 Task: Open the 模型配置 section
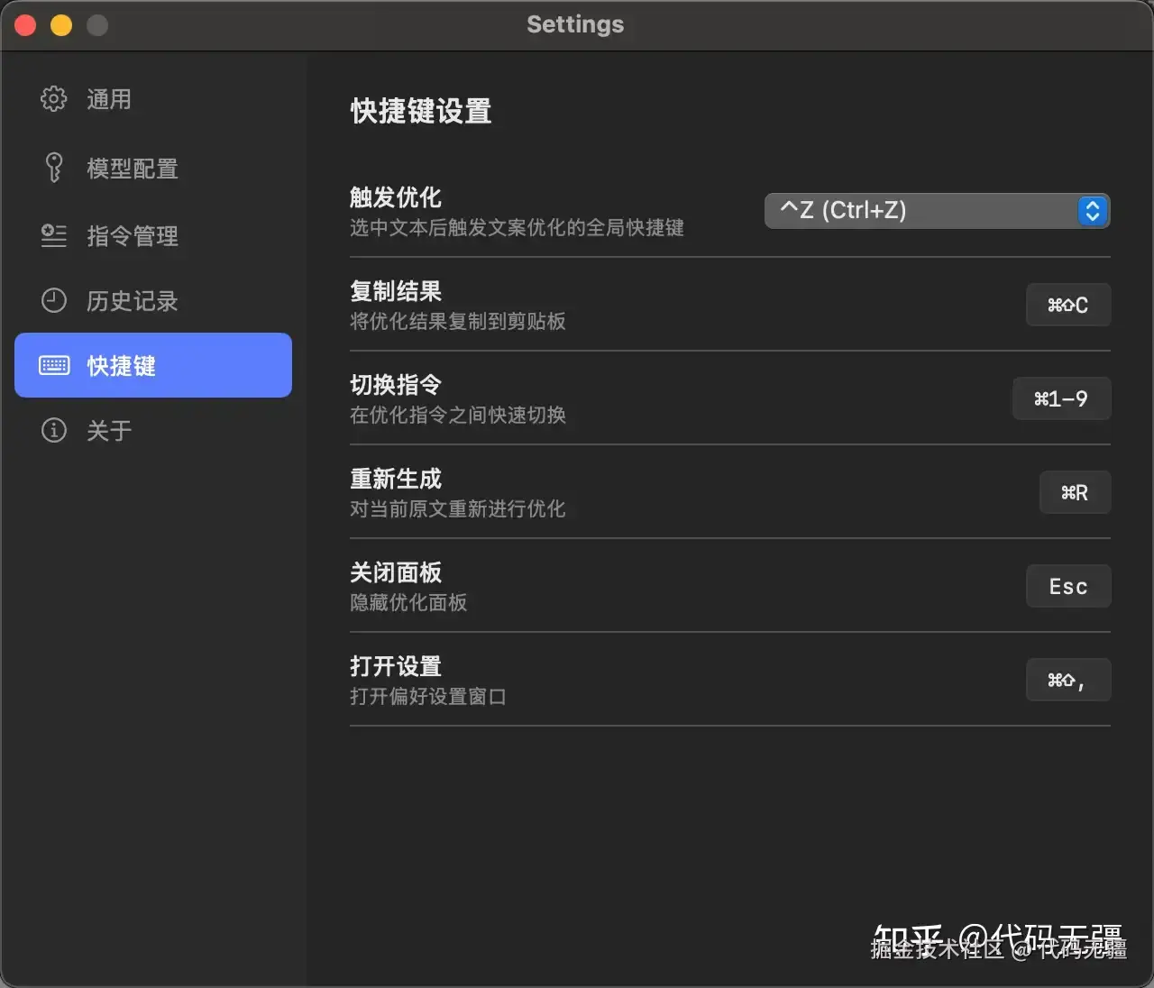(153, 169)
